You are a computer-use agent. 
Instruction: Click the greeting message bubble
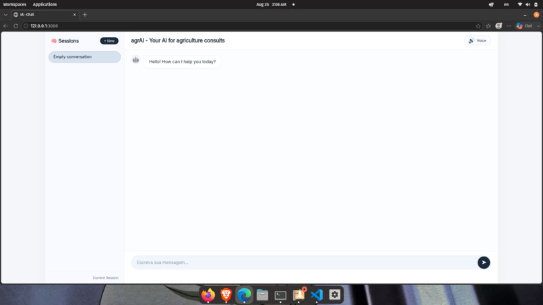tap(182, 62)
